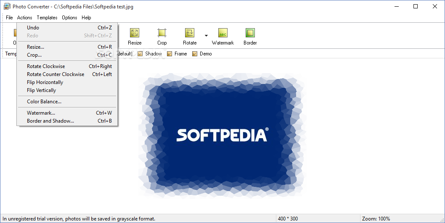445x223 pixels.
Task: Click the 400 * 300 size status text
Action: pos(288,219)
